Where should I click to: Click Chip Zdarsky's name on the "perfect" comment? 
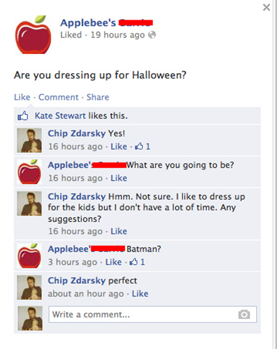click(x=77, y=280)
